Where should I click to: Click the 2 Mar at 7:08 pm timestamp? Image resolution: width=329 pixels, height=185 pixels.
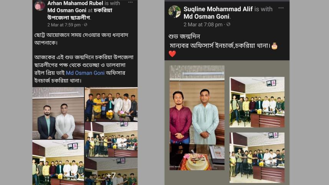203,25
